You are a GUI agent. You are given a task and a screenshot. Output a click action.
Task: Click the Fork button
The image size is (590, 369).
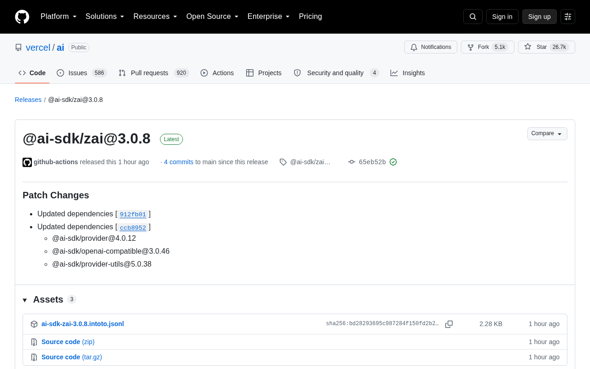pos(488,47)
